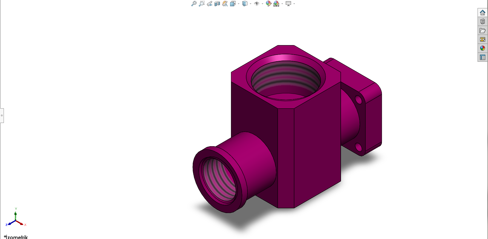This screenshot has width=488, height=239.
Task: Click the X, Y, Z orientation triad
Action: [16, 217]
